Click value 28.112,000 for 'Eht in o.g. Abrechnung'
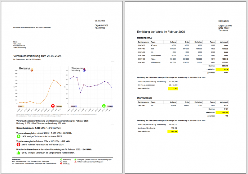Screen dimensions: 248x174 point(173,85)
